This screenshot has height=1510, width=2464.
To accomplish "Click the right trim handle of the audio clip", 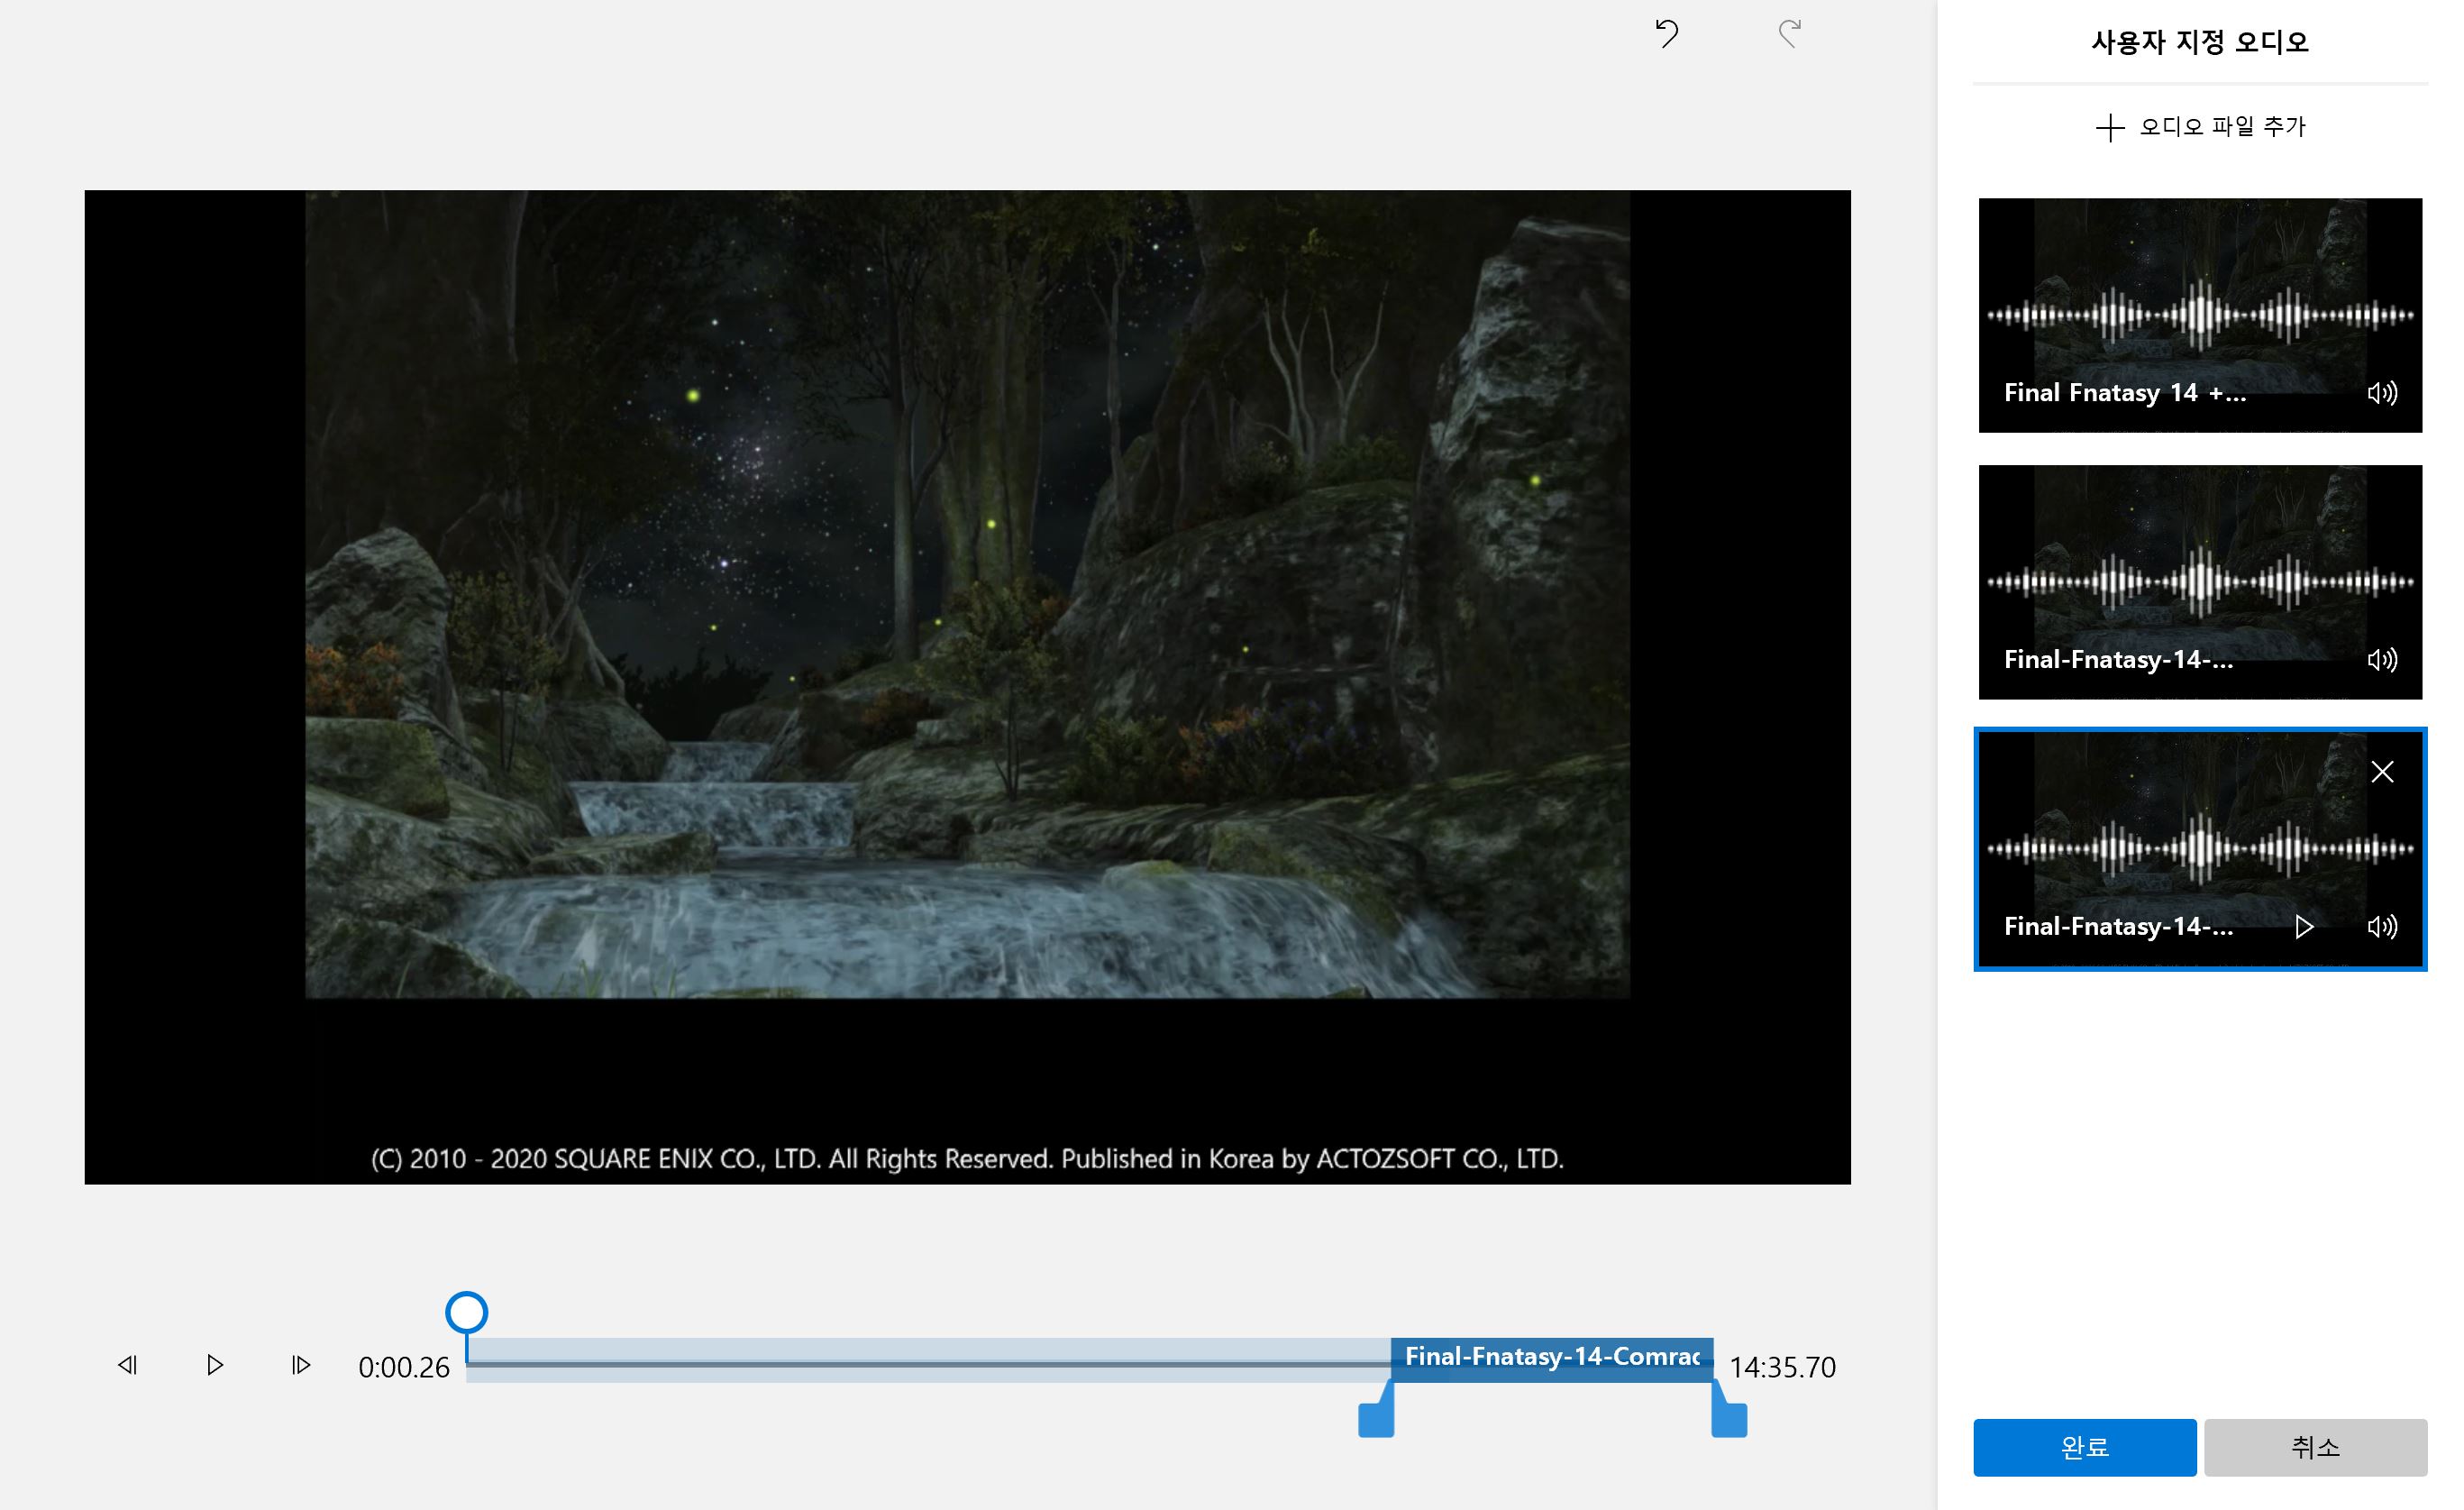I will pos(1729,1418).
